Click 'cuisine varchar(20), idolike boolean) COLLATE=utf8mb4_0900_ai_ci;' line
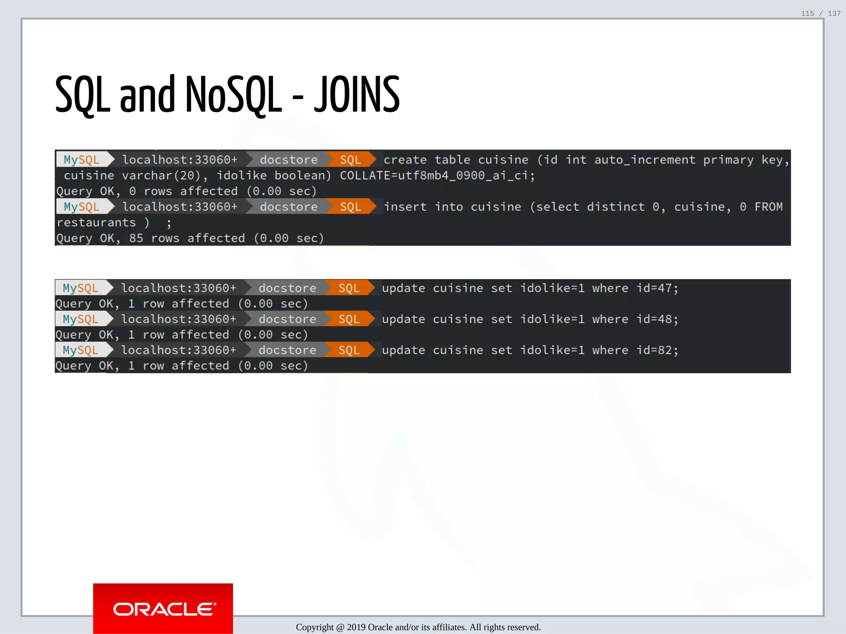Viewport: 846px width, 634px height. click(x=299, y=175)
